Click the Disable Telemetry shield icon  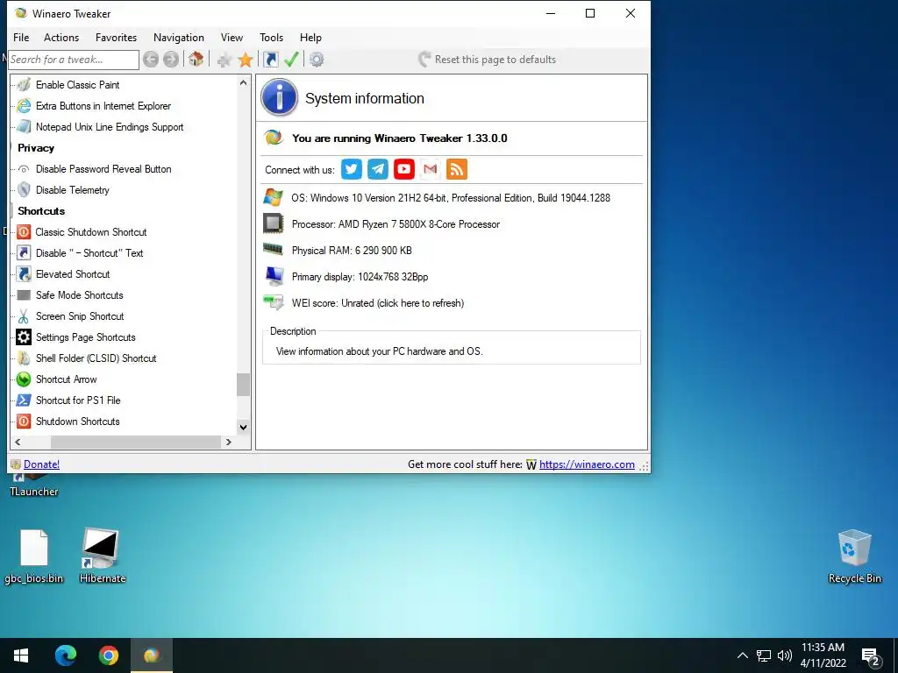coord(24,189)
